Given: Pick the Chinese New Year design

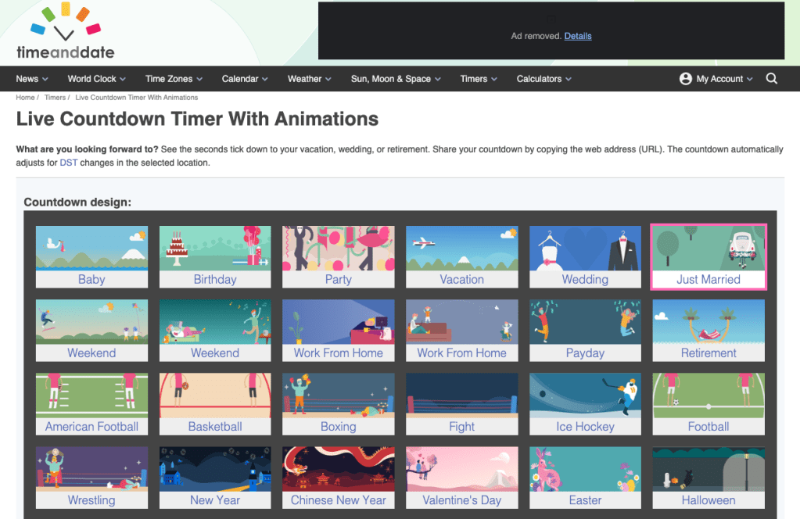Looking at the screenshot, I should 339,477.
